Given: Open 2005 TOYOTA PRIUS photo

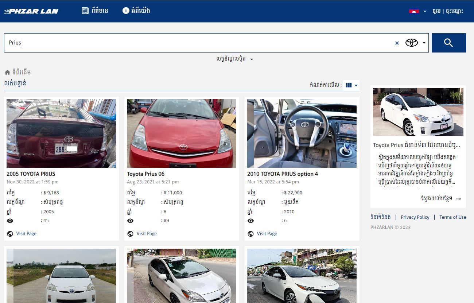Looking at the screenshot, I should pos(61,133).
